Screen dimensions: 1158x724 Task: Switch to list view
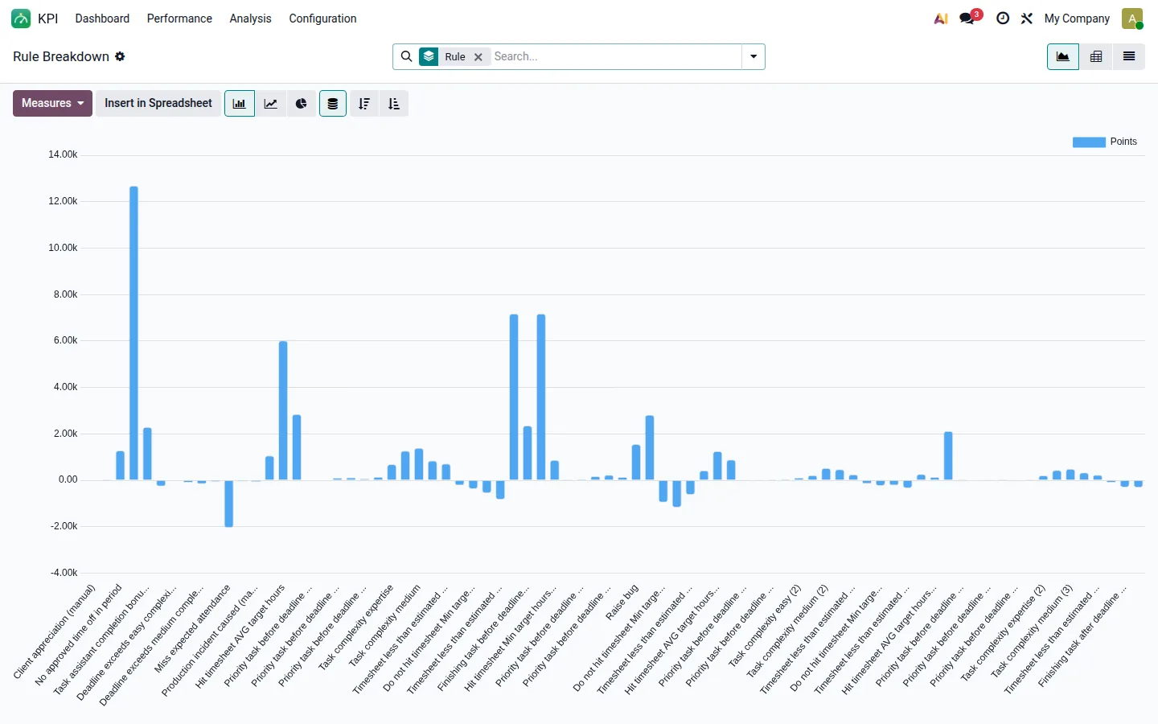[x=1129, y=56]
